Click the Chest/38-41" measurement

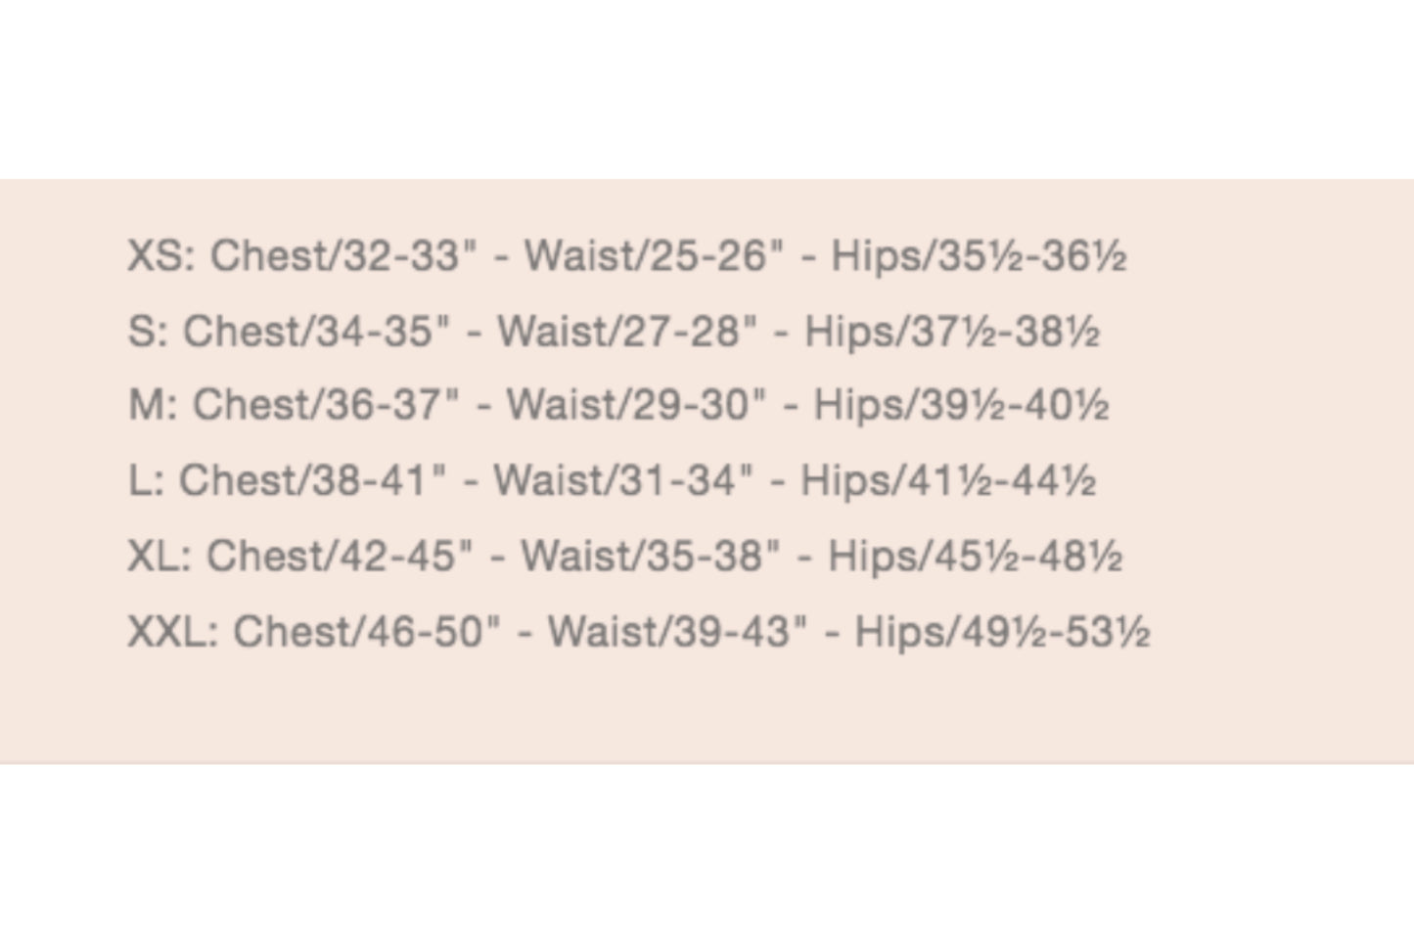(313, 481)
